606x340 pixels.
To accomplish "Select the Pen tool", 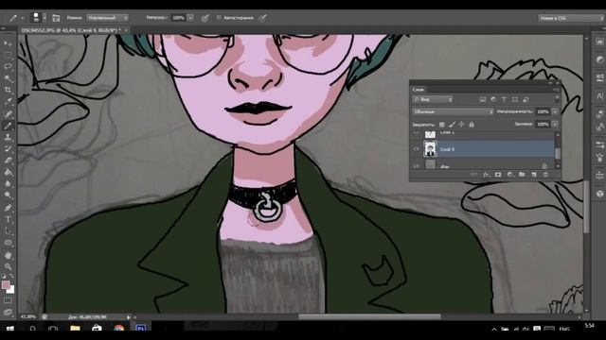I will point(8,208).
